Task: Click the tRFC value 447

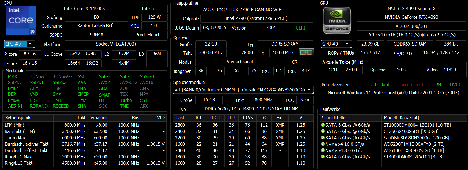Action: [306, 71]
